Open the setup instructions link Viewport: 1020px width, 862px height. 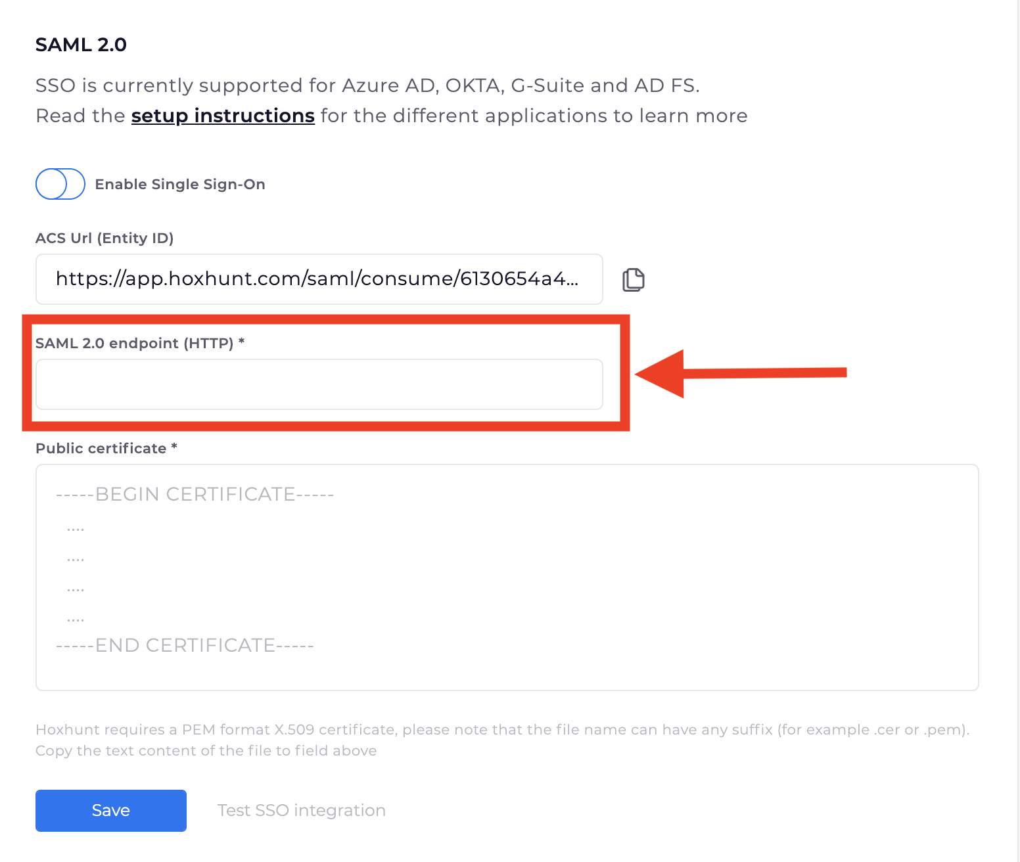pos(223,116)
